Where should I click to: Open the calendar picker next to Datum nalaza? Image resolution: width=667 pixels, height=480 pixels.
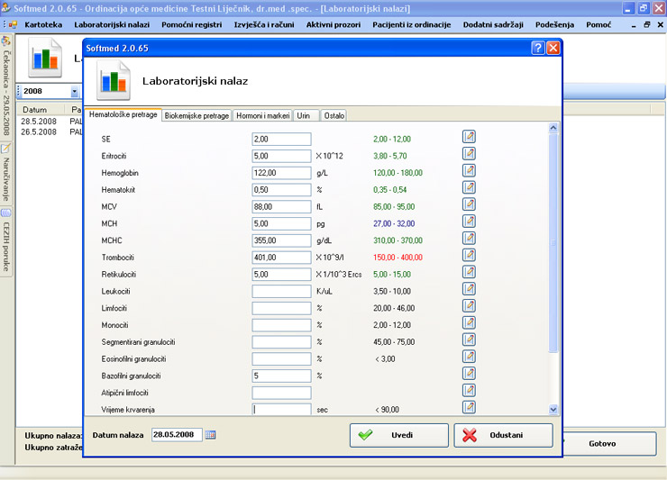tap(211, 435)
